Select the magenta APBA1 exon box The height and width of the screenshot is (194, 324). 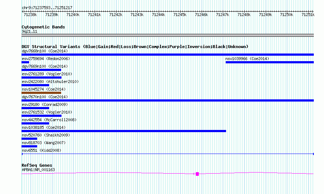point(197,174)
